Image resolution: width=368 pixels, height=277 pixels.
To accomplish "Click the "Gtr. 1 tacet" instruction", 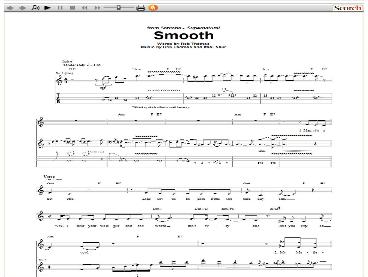I will click(x=54, y=179).
